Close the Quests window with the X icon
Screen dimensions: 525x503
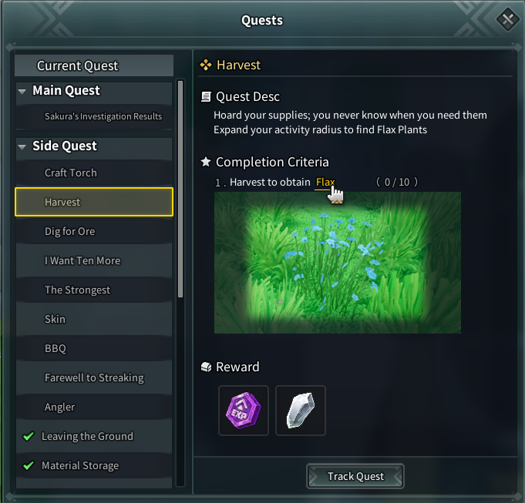pos(506,18)
